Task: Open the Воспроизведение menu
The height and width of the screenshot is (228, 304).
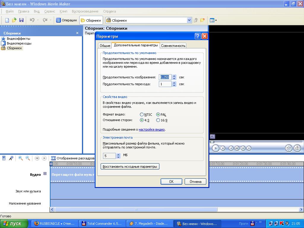Action: pyautogui.click(x=85, y=11)
